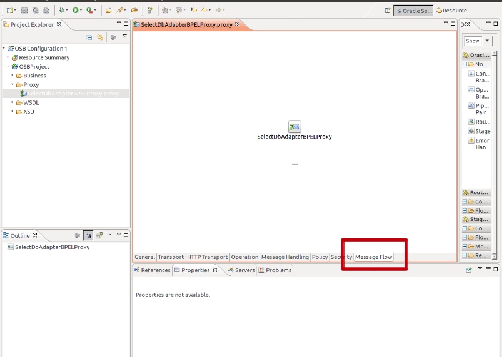Expand the Message Processing folder in palette
The image size is (504, 357).
tap(465, 247)
